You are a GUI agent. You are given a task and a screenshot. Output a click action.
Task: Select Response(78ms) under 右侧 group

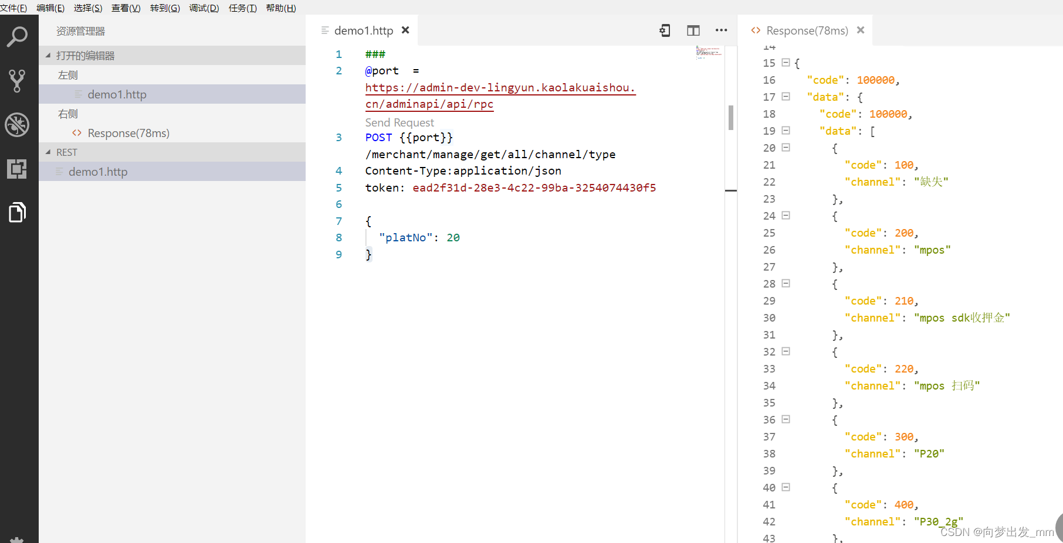tap(172, 133)
